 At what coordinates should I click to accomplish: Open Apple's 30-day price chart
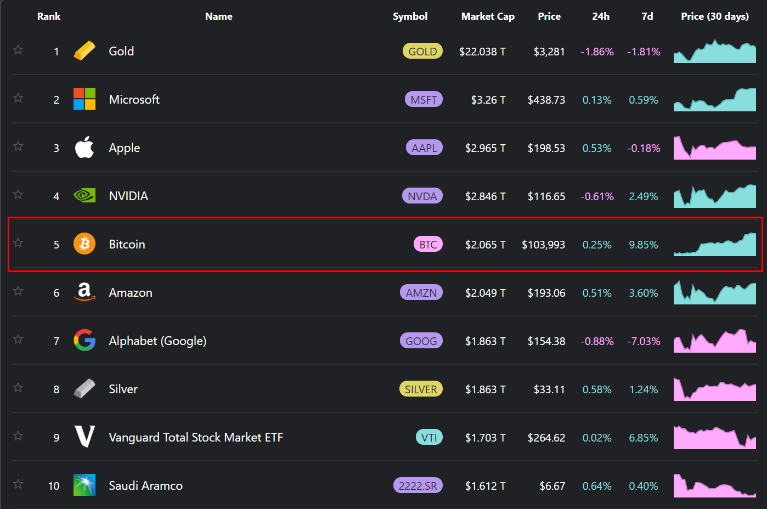[715, 148]
